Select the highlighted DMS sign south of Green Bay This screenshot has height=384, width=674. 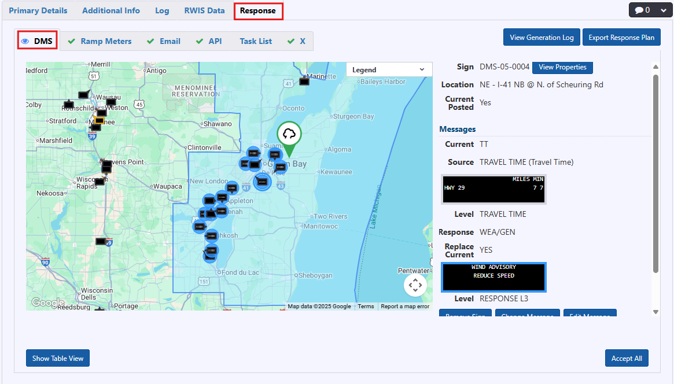262,182
